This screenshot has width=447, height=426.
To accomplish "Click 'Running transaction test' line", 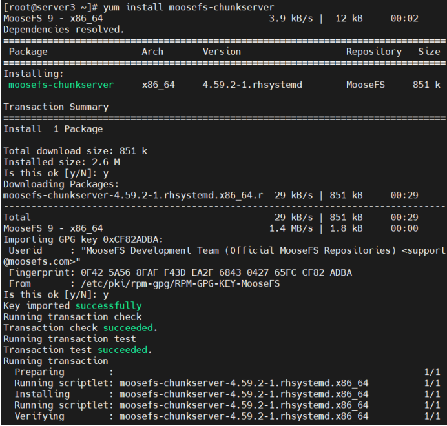I will pyautogui.click(x=70, y=339).
